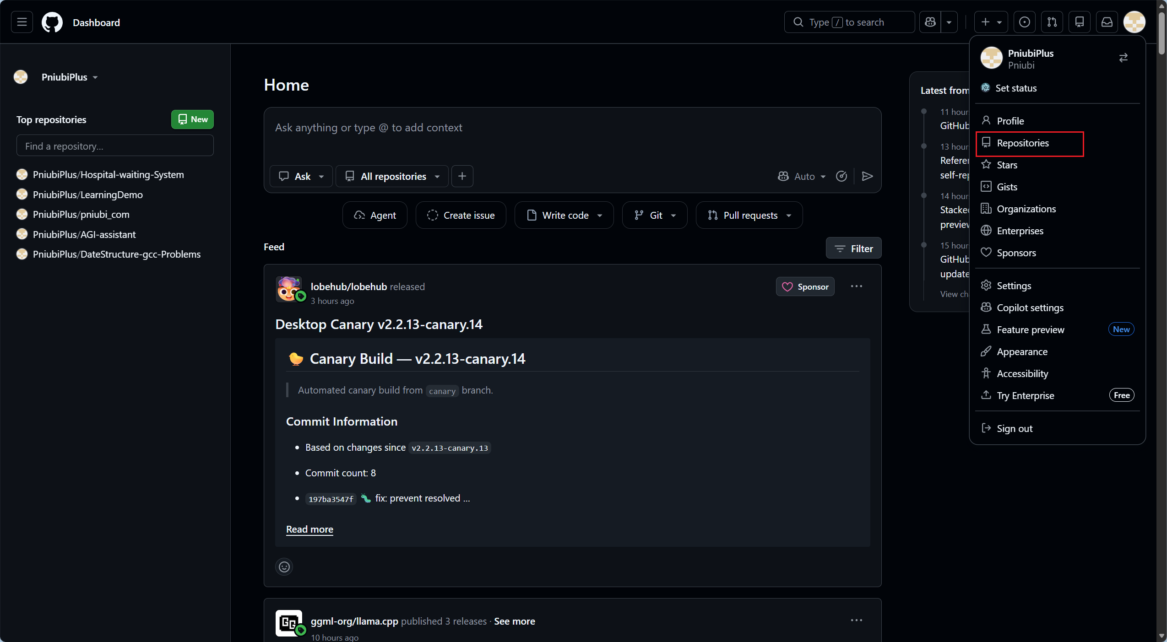The height and width of the screenshot is (642, 1167).
Task: Click Set status in user menu
Action: pos(1058,88)
